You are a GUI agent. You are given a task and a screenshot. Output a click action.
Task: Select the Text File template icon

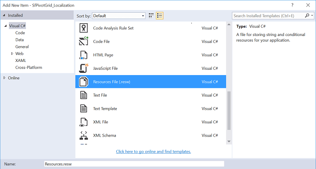83,95
